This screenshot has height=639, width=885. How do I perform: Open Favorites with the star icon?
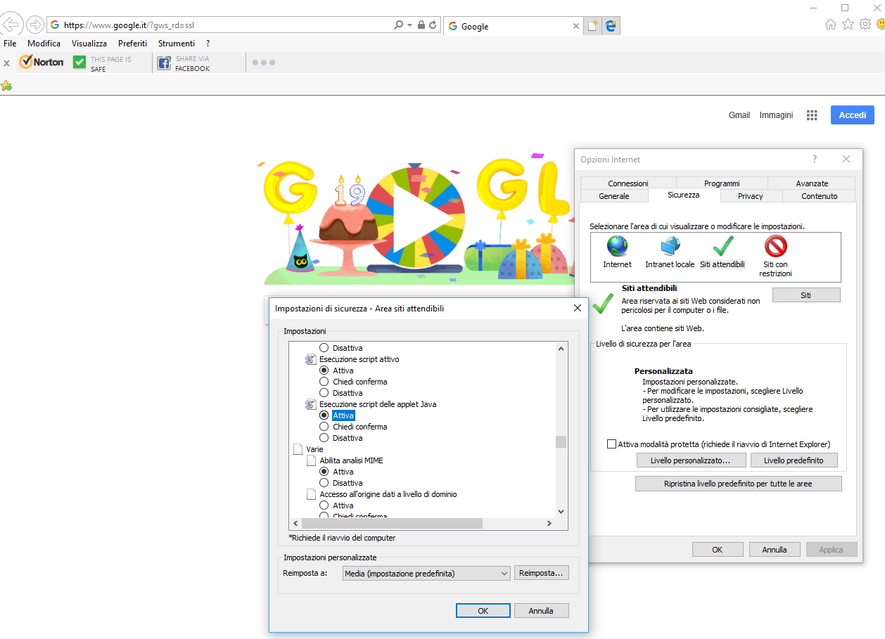[x=848, y=25]
